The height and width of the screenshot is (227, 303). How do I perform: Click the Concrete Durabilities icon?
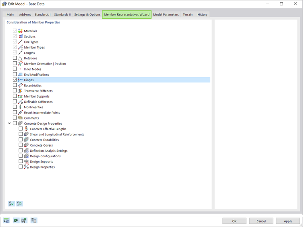[26, 139]
